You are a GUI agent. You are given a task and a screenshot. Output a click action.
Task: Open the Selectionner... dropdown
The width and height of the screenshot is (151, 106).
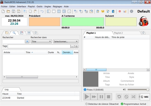[x=66, y=41]
